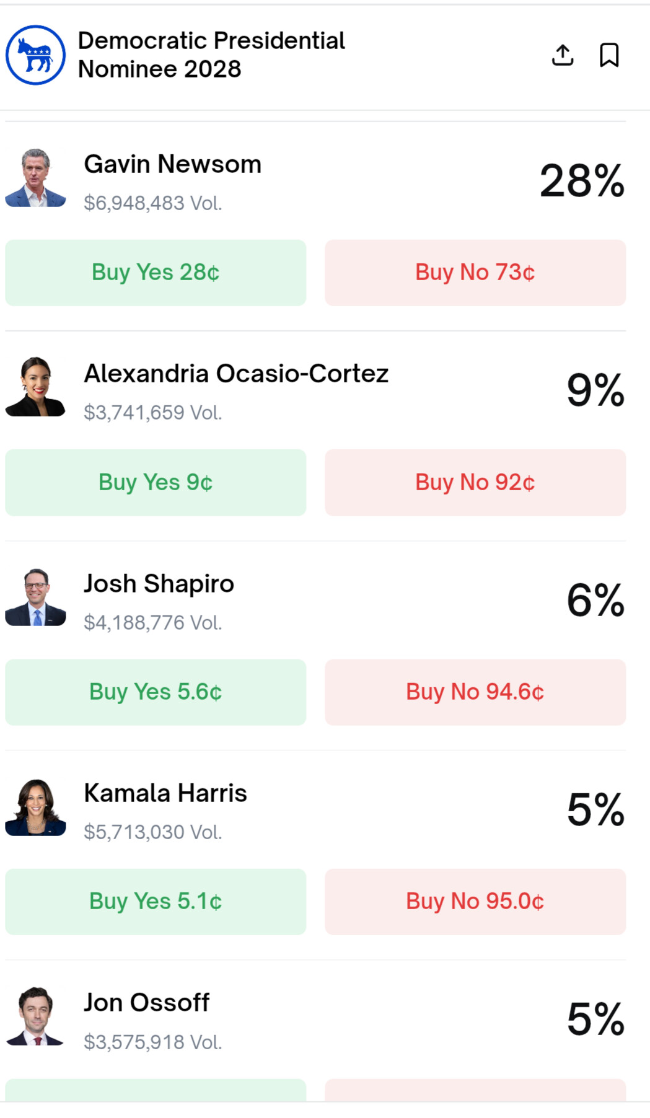Screen dimensions: 650x1118
Task: Click Alexandria Ocasio-Cortez's avatar
Action: 35,387
